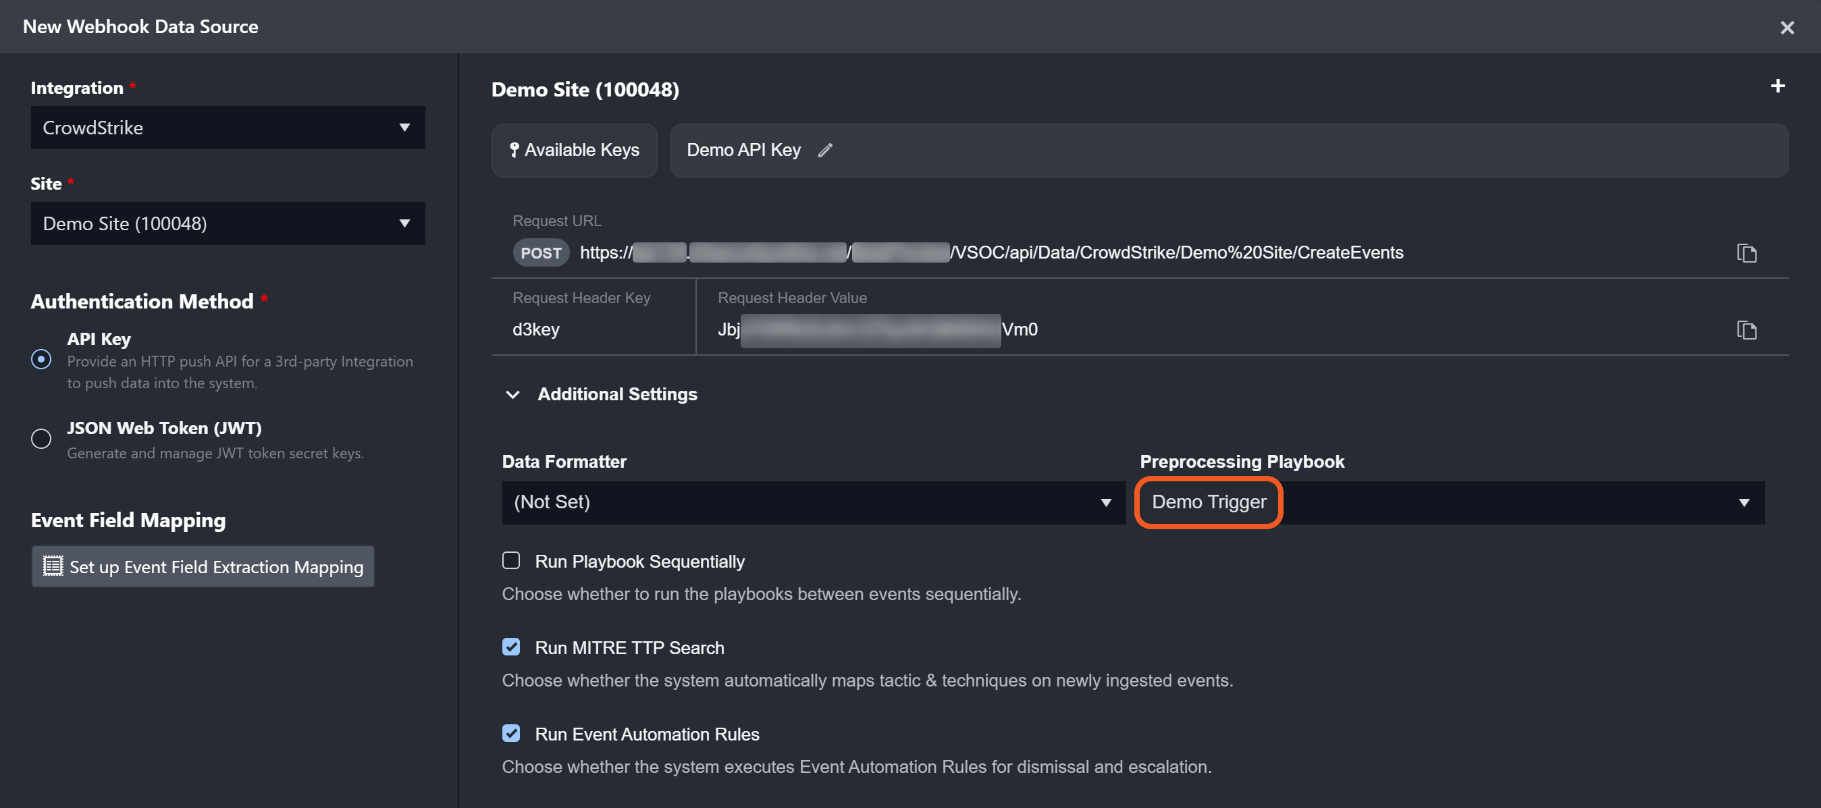Click the plus icon to add site
The width and height of the screenshot is (1821, 808).
[x=1777, y=86]
